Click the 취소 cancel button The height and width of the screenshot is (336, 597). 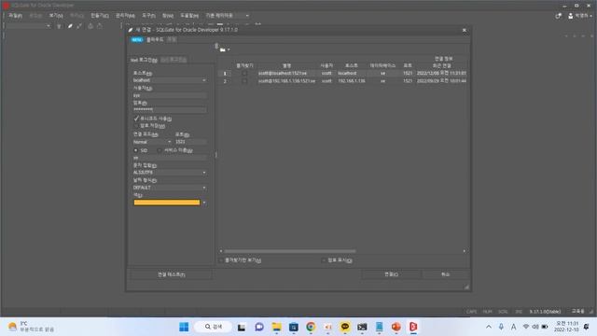(445, 274)
